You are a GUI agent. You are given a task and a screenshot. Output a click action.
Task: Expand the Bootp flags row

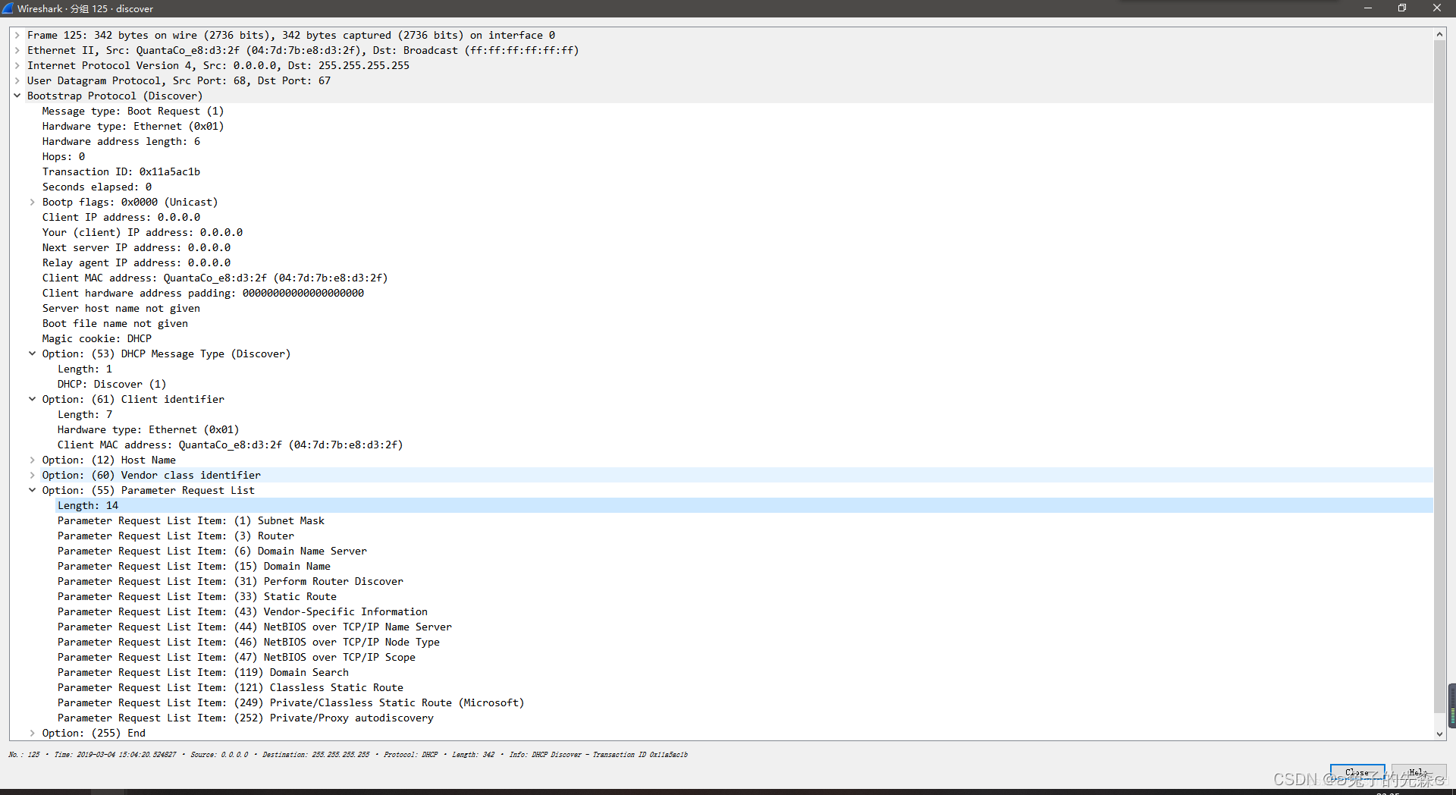pyautogui.click(x=32, y=202)
